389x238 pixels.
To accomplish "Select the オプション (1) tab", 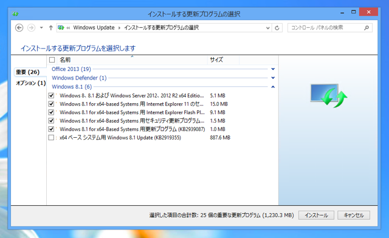I will click(x=31, y=83).
